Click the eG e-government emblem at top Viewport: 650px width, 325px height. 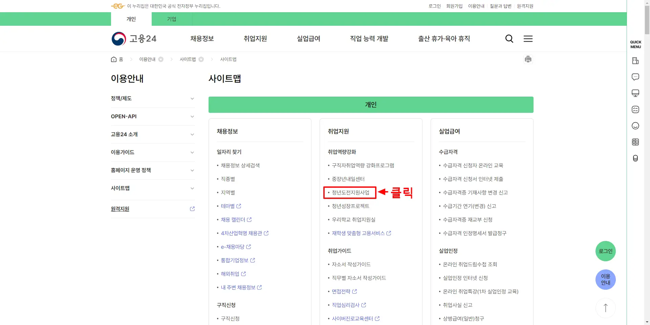(x=118, y=6)
